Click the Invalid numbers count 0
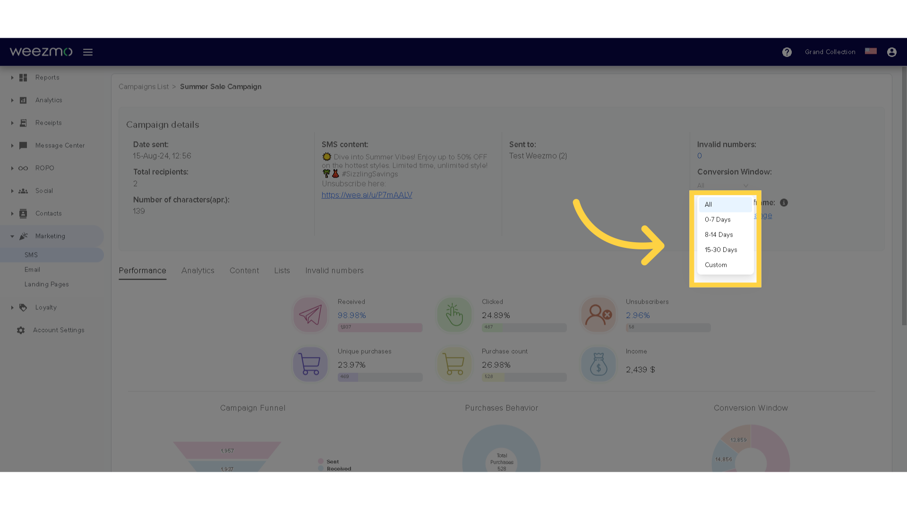Screen dimensions: 907x510 [700, 156]
